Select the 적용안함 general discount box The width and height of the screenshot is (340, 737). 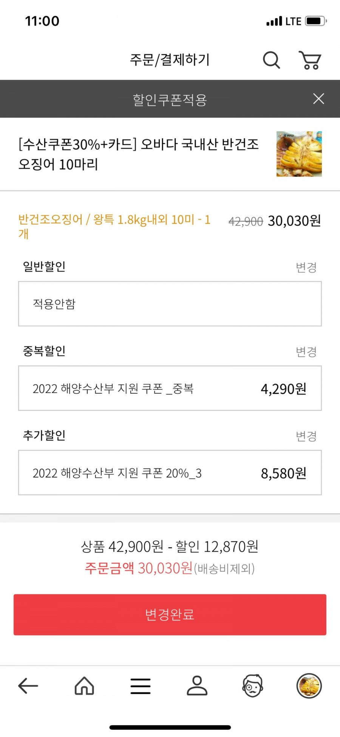pyautogui.click(x=170, y=304)
